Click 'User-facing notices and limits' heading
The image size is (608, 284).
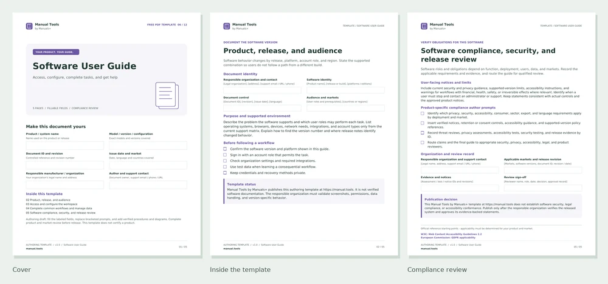pos(446,83)
